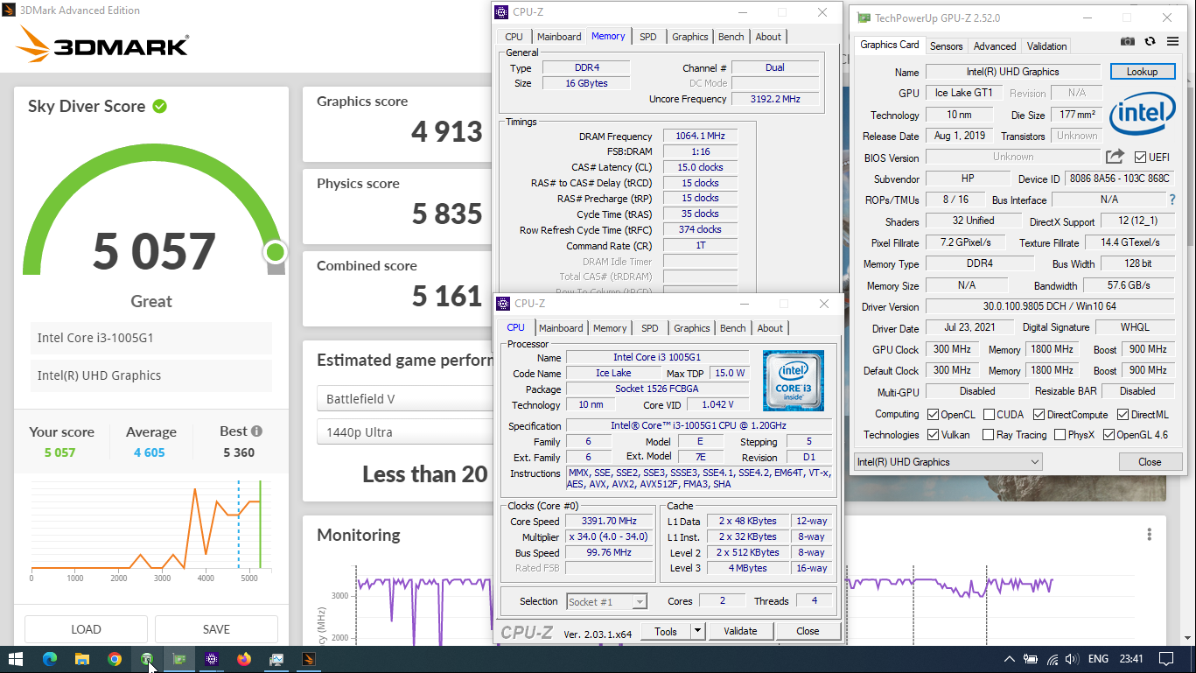This screenshot has height=673, width=1196.
Task: Open the Best score info icon
Action: tap(256, 431)
